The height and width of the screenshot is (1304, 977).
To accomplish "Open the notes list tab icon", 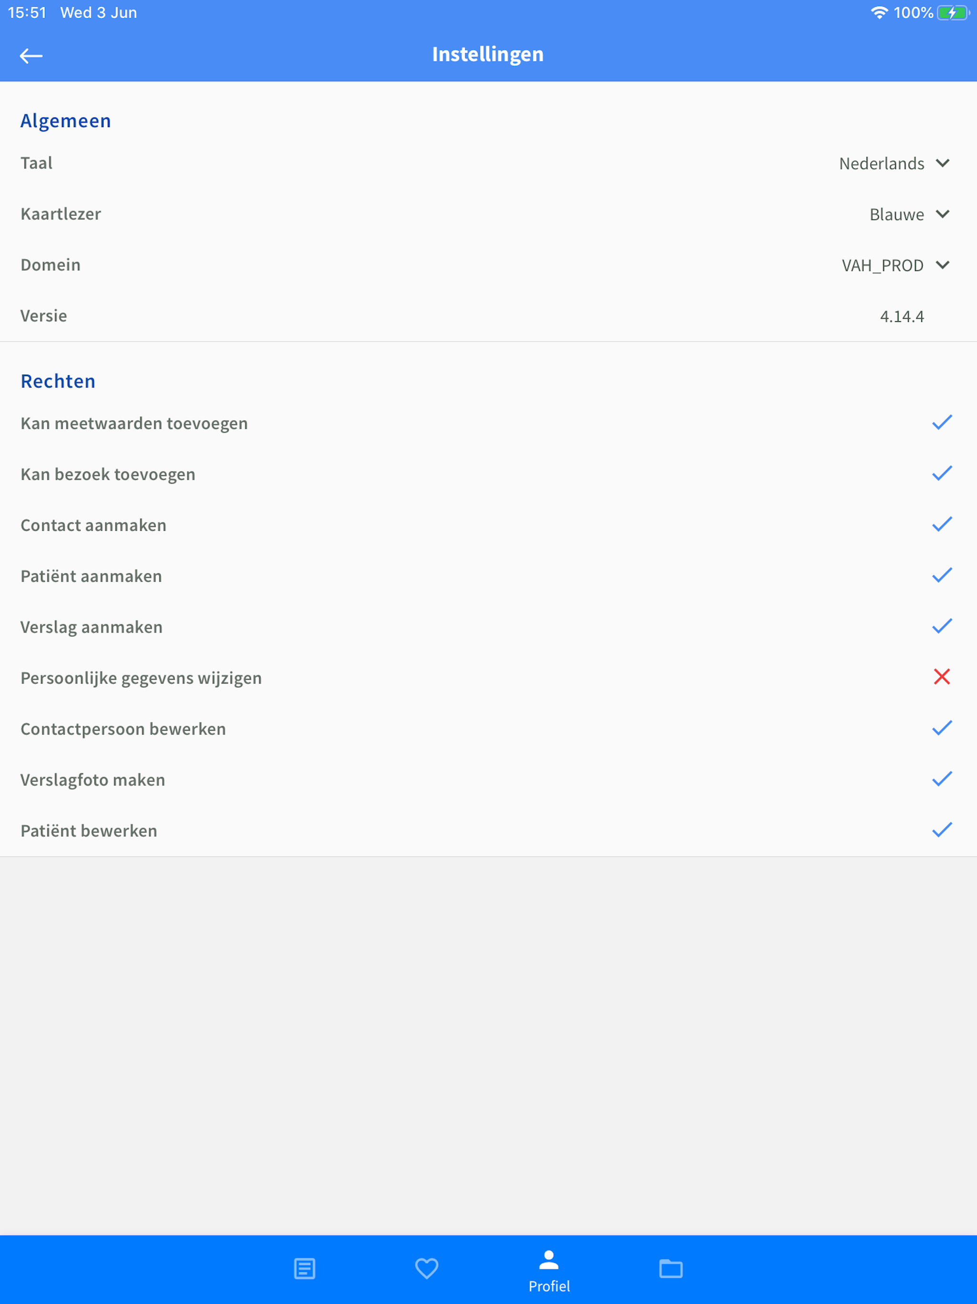I will click(x=305, y=1268).
